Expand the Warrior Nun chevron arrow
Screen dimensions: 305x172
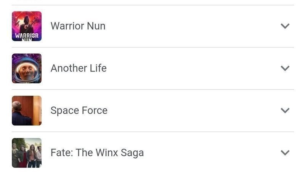tap(285, 26)
